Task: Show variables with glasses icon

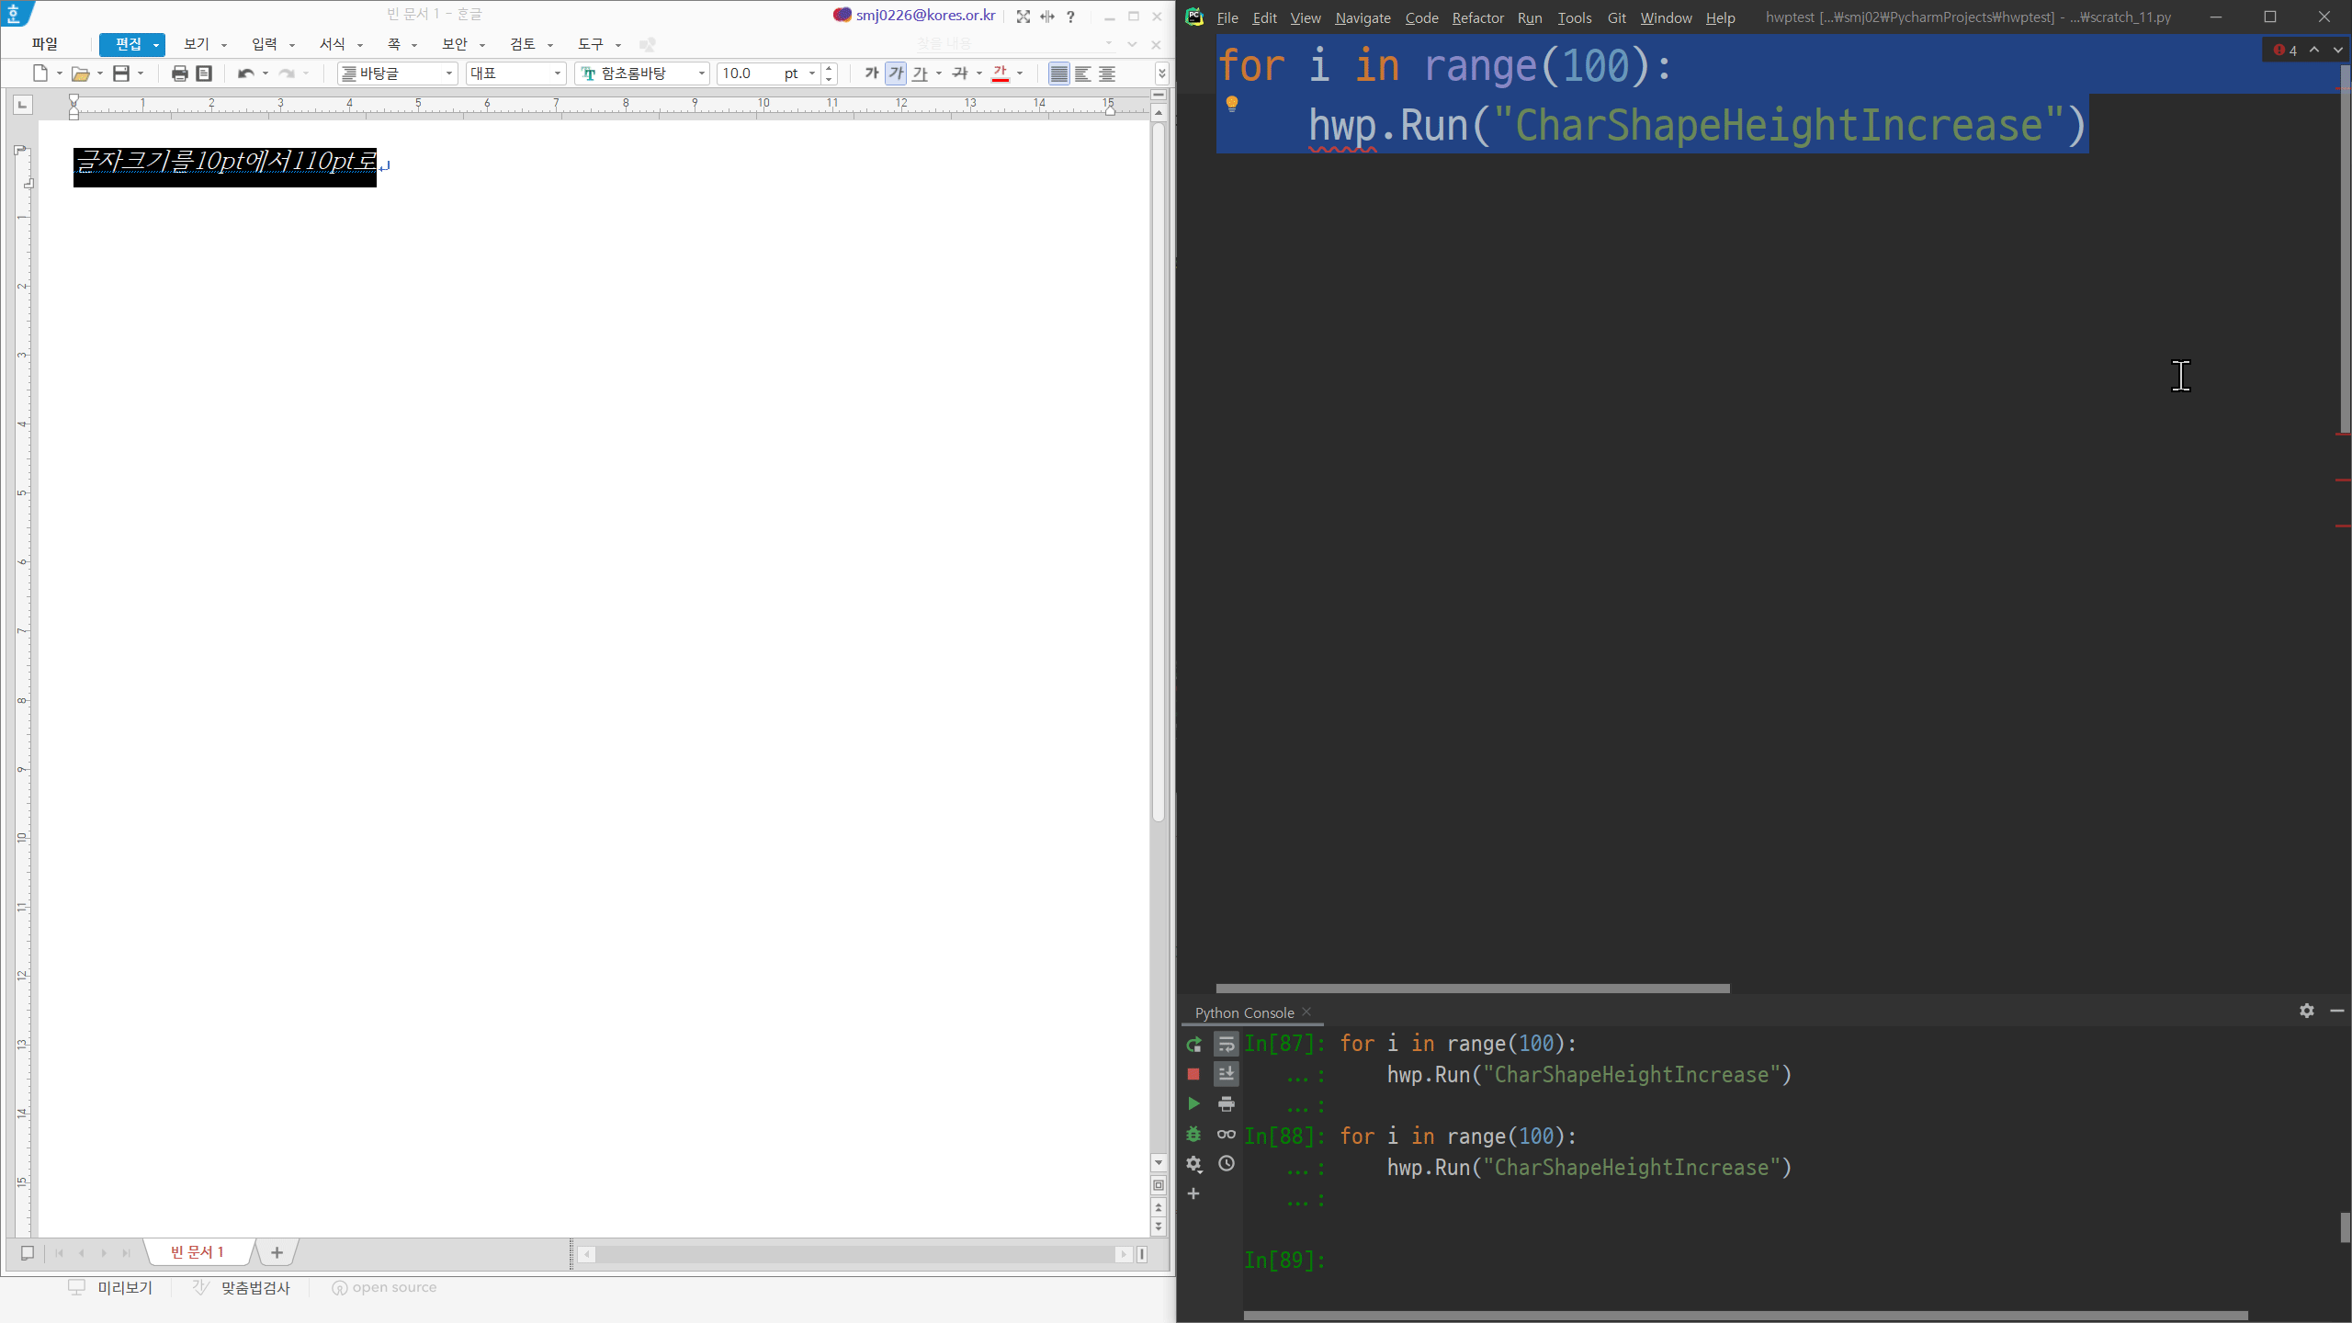Action: pyautogui.click(x=1227, y=1134)
